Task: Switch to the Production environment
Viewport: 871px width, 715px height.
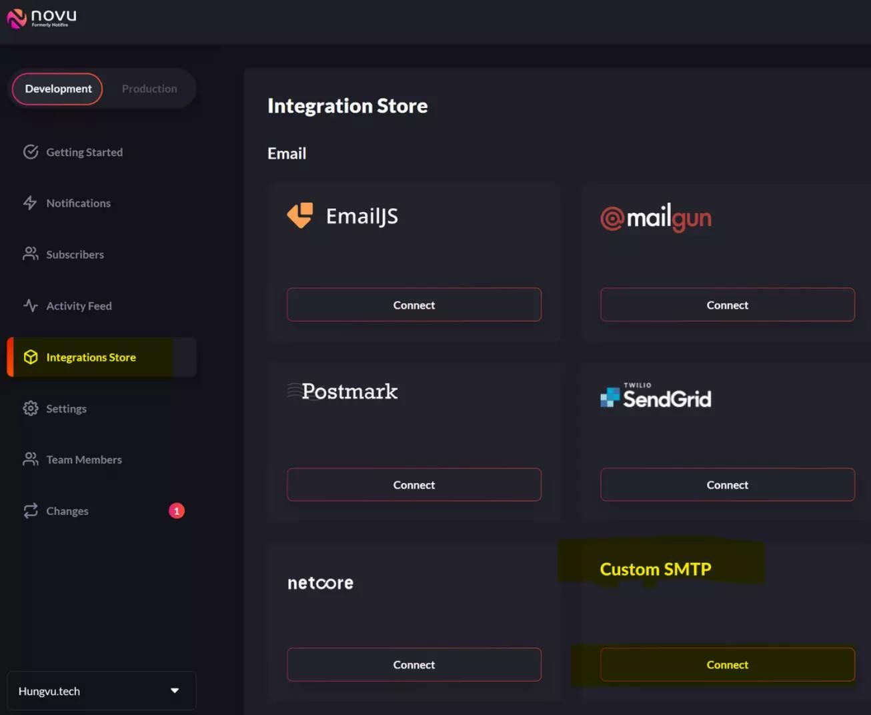Action: click(x=149, y=88)
